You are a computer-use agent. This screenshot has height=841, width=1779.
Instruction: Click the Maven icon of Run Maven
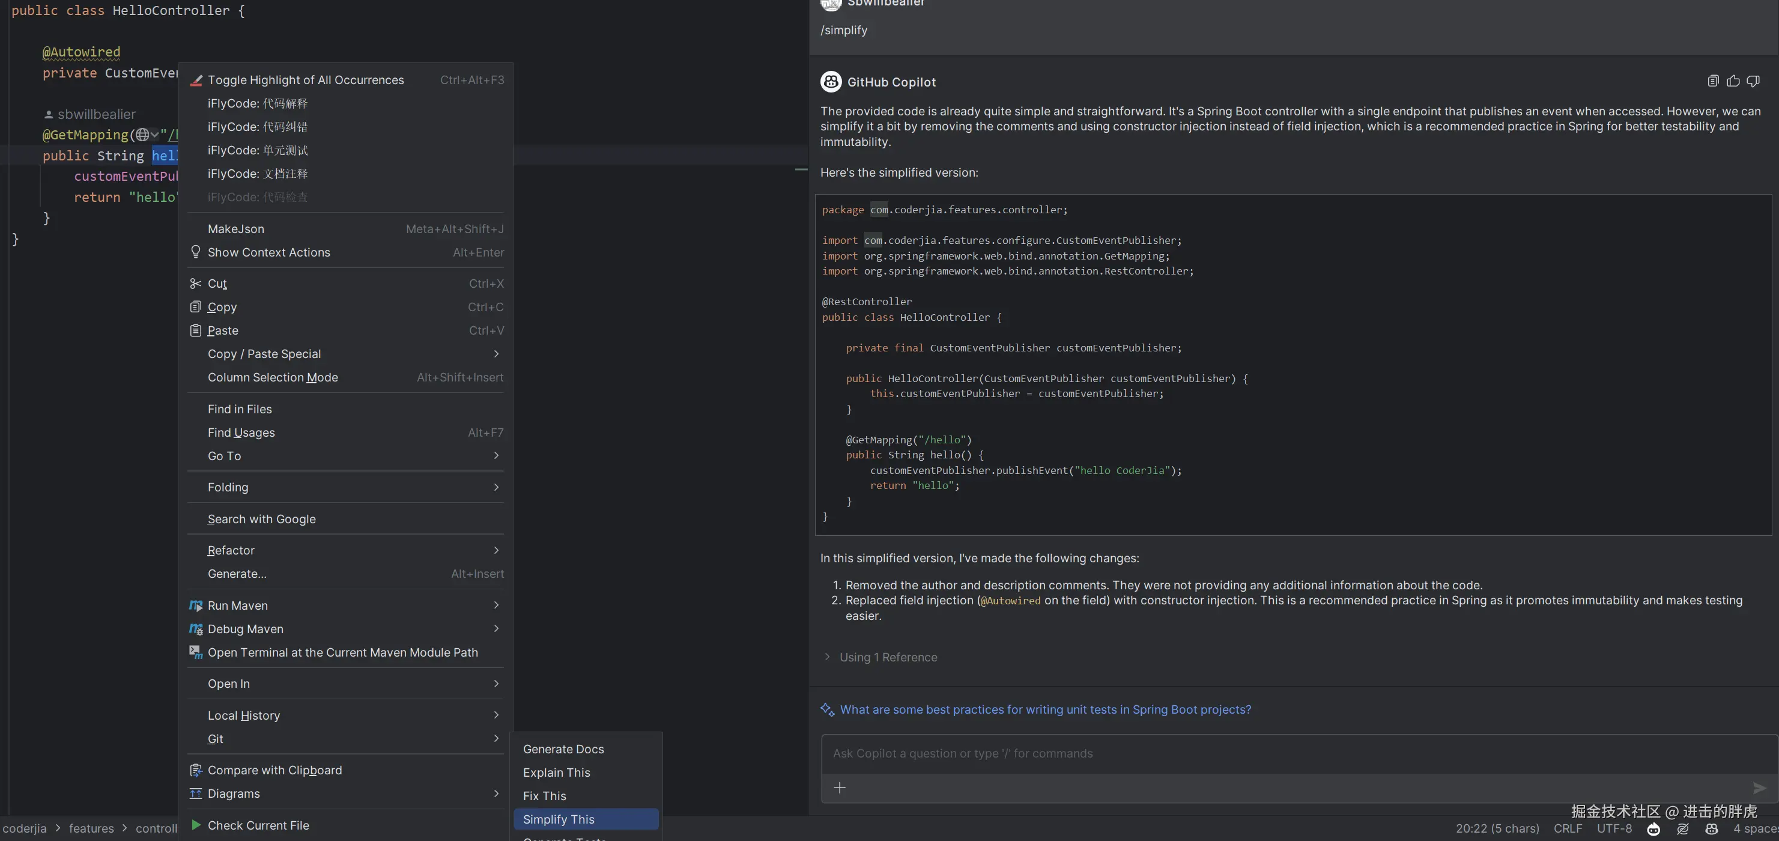(196, 606)
